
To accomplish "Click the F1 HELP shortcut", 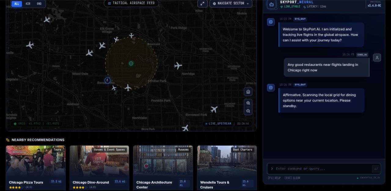I will point(274,178).
